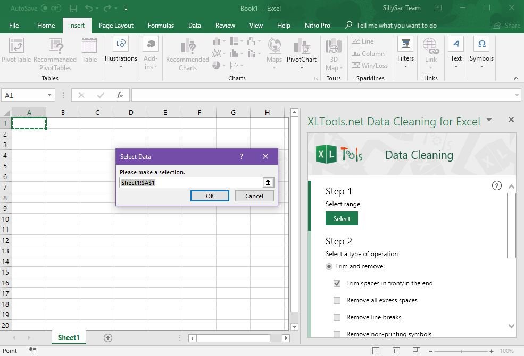Image resolution: width=524 pixels, height=356 pixels.
Task: Open the Symbols ribbon group
Action: tap(481, 52)
